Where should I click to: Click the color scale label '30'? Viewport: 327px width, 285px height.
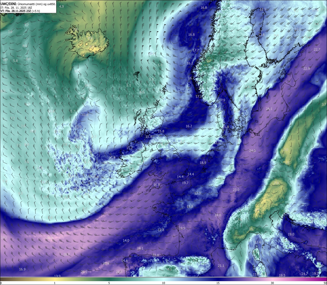coord(272,283)
